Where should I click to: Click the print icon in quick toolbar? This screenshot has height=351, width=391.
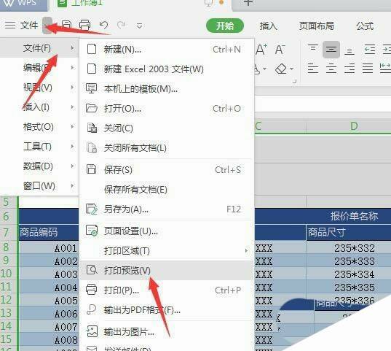pyautogui.click(x=84, y=26)
